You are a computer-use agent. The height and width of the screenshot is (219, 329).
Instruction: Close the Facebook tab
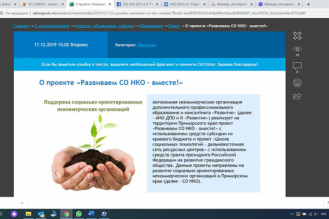pyautogui.click(x=157, y=4)
